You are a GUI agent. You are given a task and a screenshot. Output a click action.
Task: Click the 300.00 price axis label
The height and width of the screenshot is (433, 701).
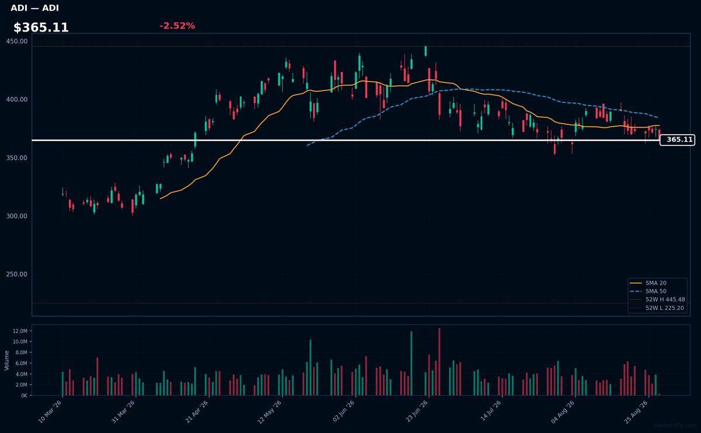pos(16,216)
